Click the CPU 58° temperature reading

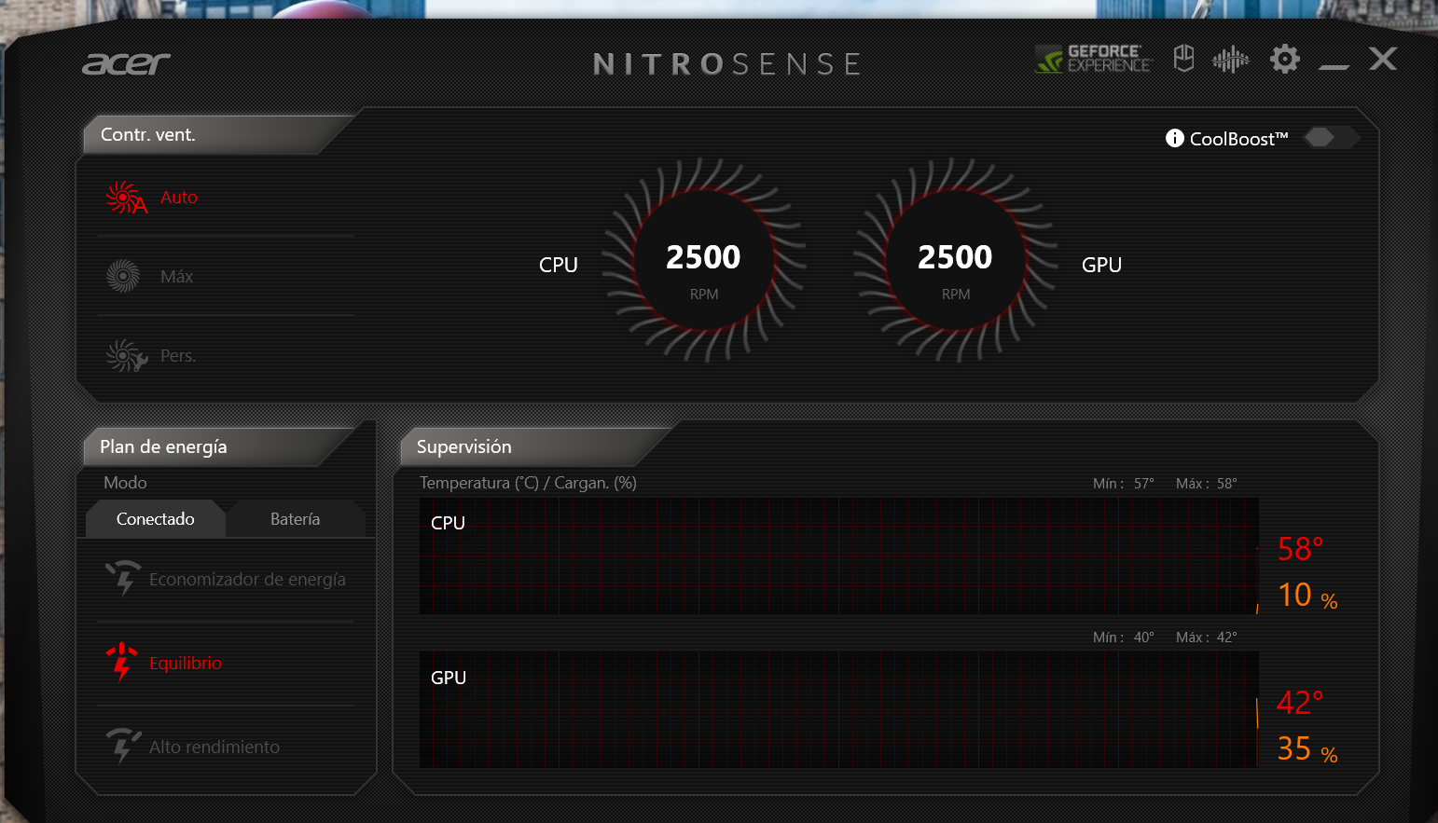pos(1300,549)
